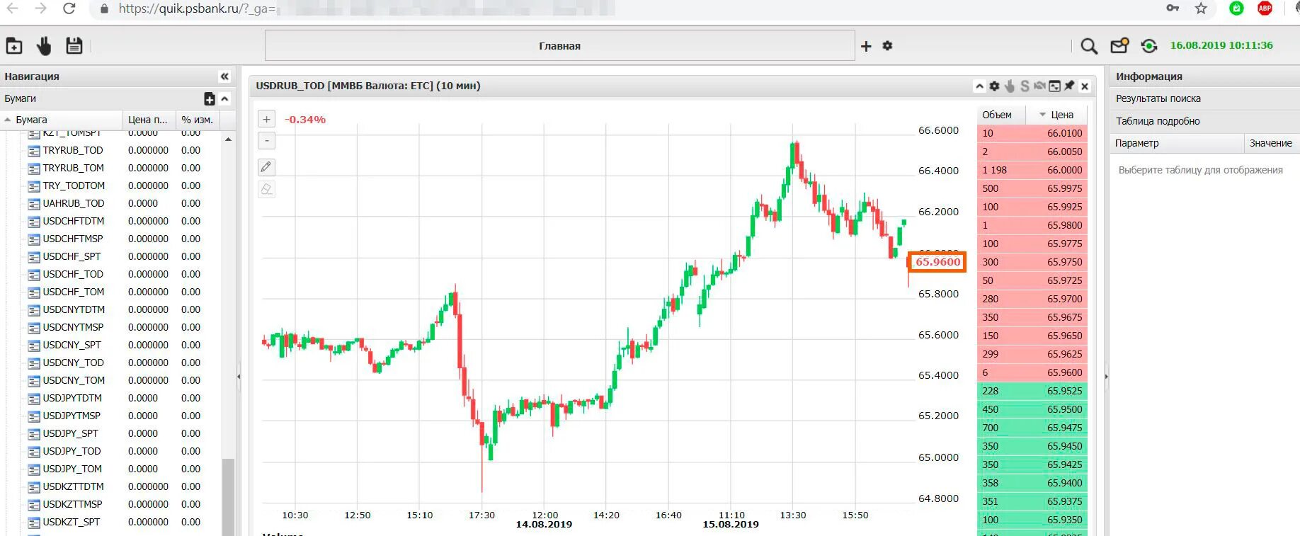Click the hand icon in top toolbar
This screenshot has height=536, width=1300.
(44, 46)
